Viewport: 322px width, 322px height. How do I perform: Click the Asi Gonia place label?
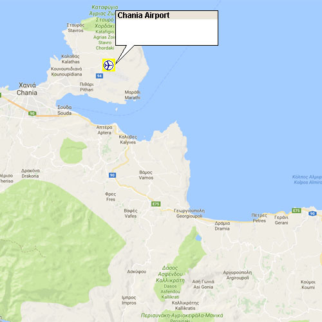pos(203,284)
